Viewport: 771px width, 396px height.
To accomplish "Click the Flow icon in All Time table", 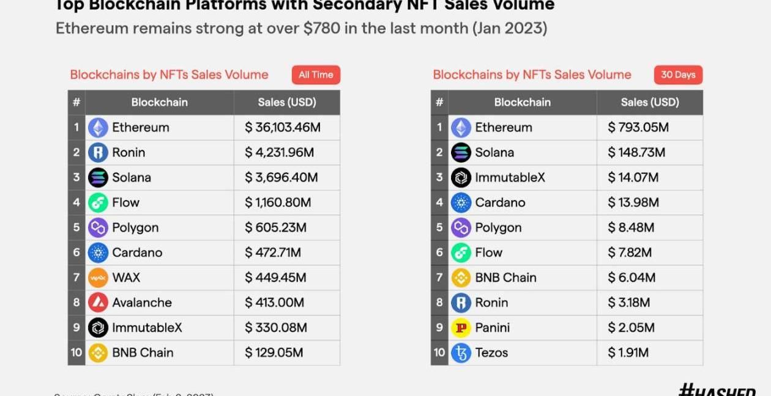I will tap(98, 203).
